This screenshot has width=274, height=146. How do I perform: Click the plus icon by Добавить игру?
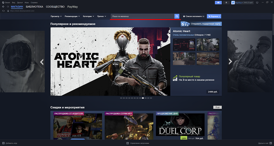3,143
